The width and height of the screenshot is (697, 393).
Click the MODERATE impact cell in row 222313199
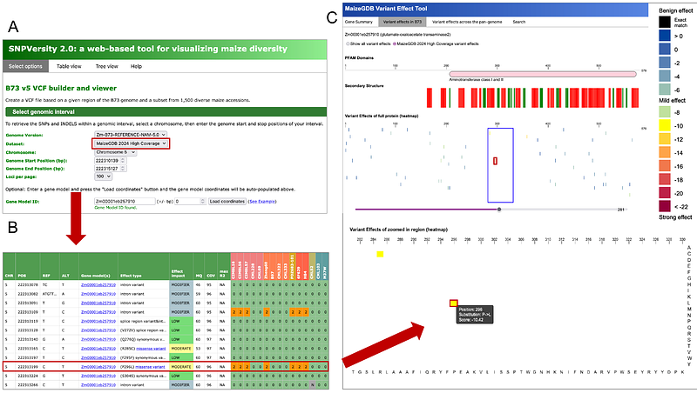point(181,367)
